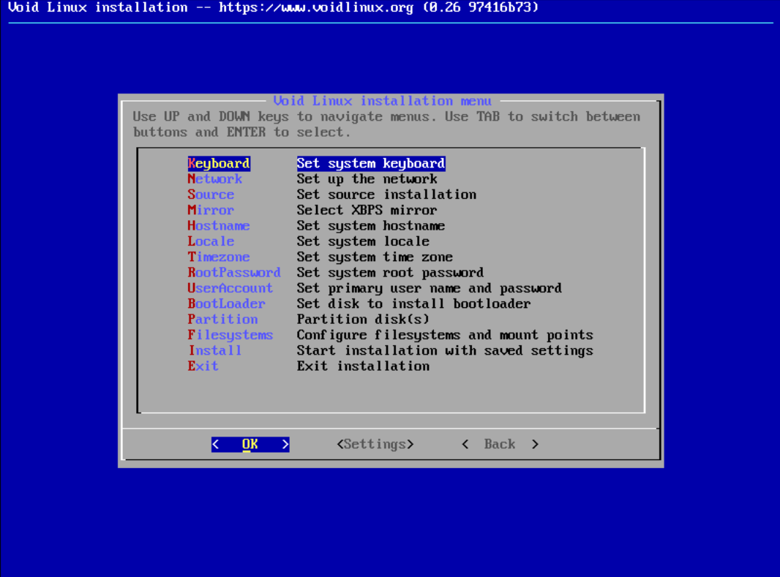Click 'Partition disk(s)' description text
This screenshot has height=577, width=780.
[x=363, y=320]
